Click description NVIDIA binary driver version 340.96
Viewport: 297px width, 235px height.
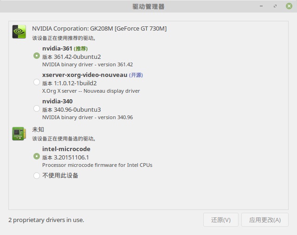[88, 118]
